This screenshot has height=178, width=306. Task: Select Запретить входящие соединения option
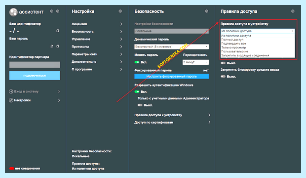tap(258, 55)
